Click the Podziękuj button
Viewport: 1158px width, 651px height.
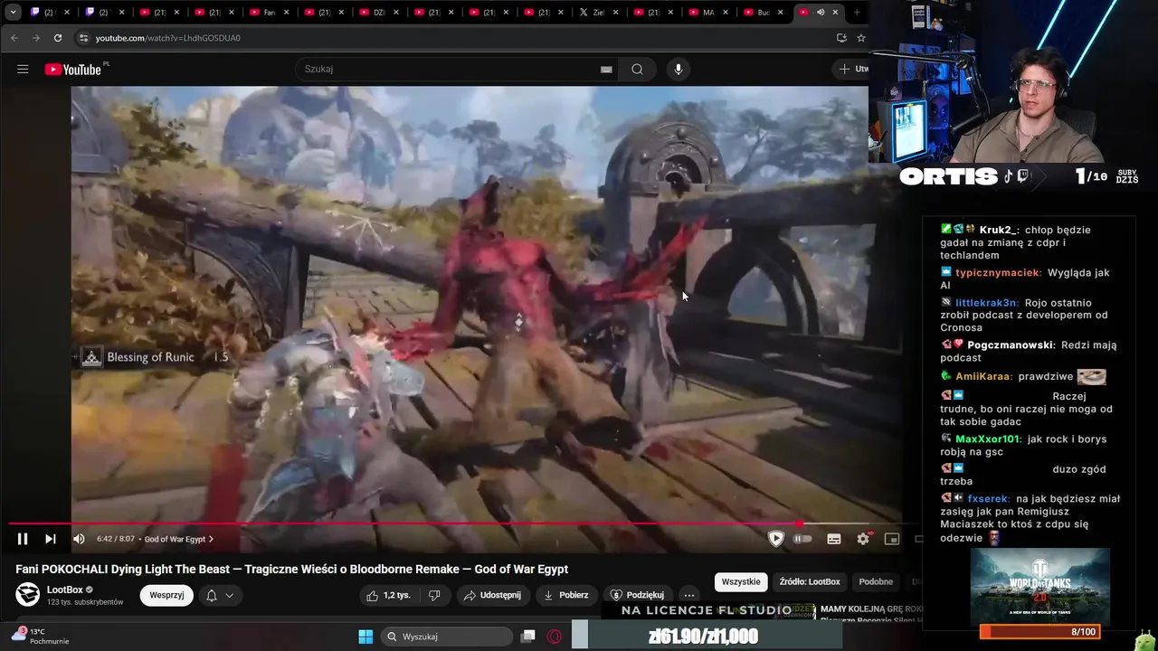click(637, 595)
